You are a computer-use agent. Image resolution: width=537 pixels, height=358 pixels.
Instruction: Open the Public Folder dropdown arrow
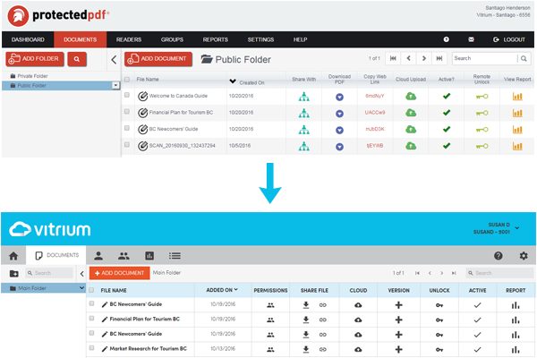(115, 85)
